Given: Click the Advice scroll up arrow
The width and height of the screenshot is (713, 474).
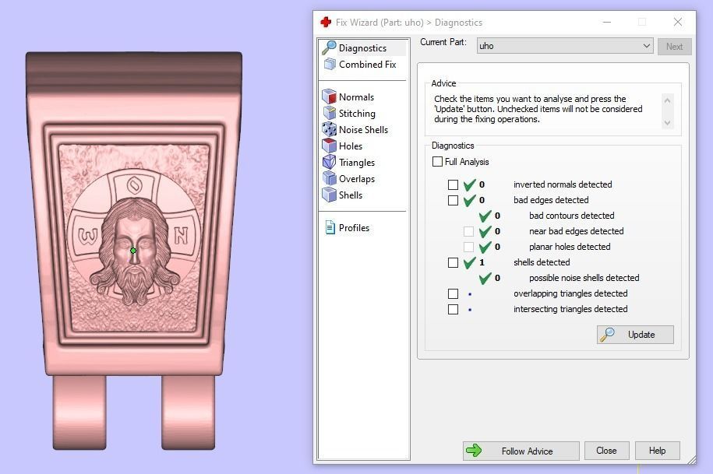Looking at the screenshot, I should click(x=667, y=100).
